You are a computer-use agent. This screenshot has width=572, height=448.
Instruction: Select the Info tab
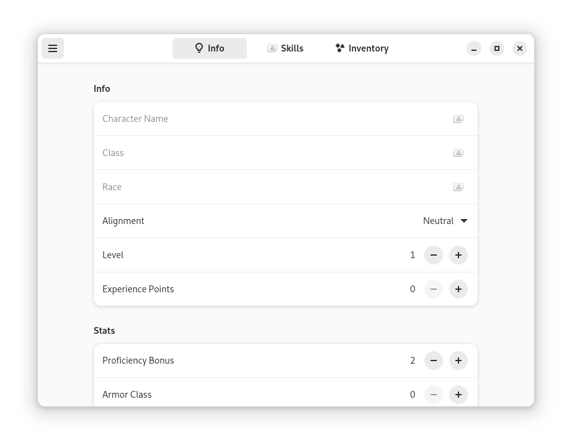[210, 48]
